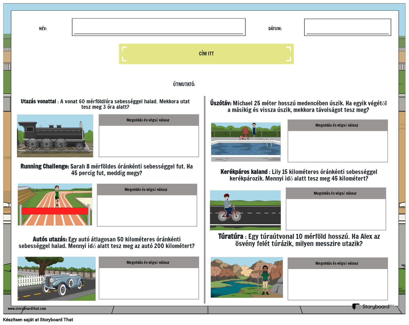Select the vintage car picture

(57, 278)
